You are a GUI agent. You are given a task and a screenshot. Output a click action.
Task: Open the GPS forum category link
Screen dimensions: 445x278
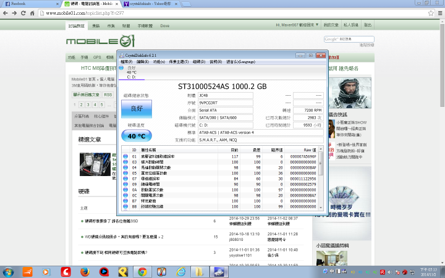[97, 57]
